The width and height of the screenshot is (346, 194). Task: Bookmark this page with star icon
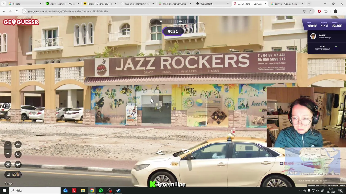pyautogui.click(x=310, y=11)
